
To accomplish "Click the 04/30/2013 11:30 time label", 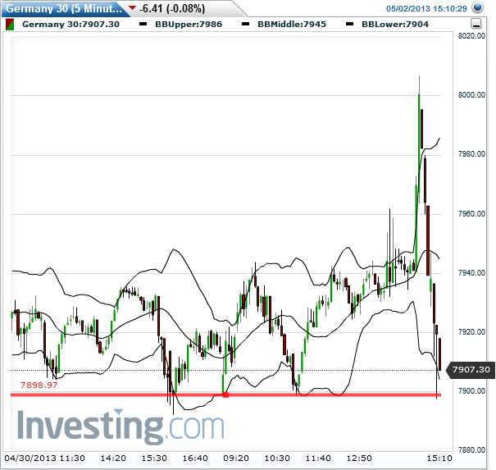I will 44,459.
